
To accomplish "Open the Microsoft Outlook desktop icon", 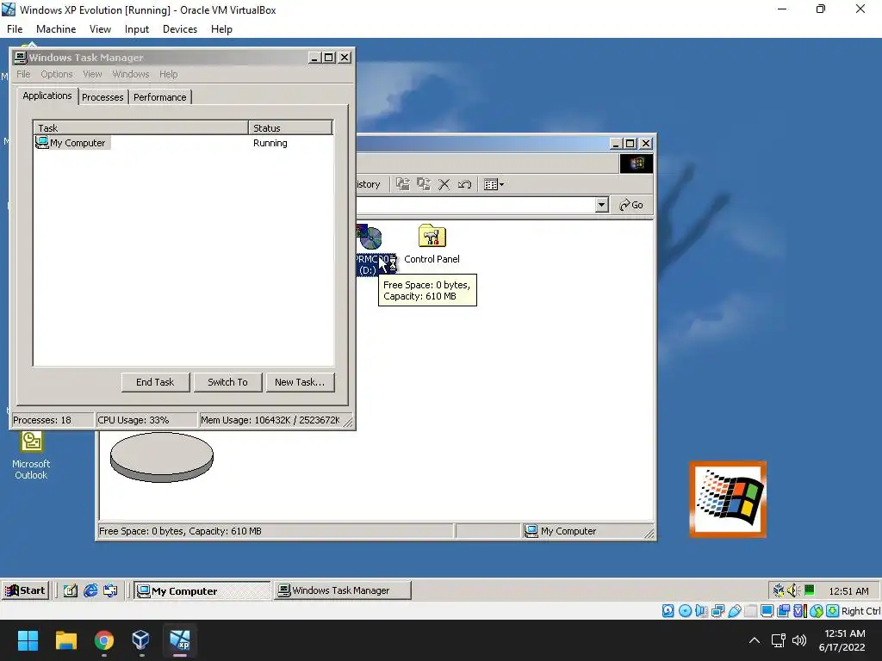I will coord(32,454).
